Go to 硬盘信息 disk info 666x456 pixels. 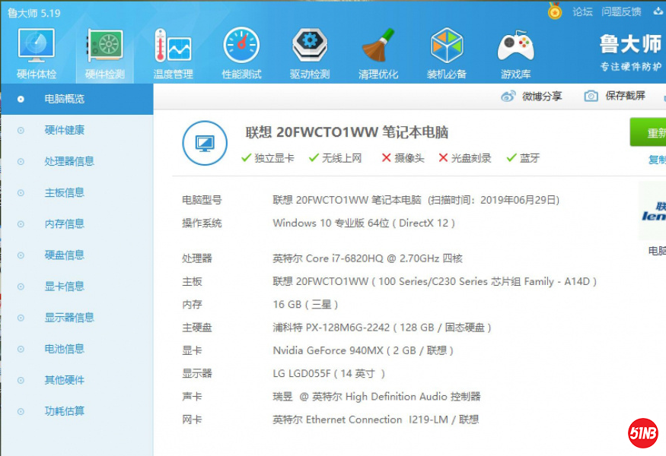(x=65, y=255)
